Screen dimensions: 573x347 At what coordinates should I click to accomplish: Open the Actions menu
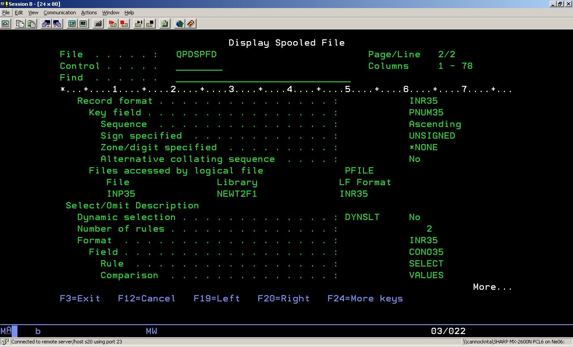pyautogui.click(x=89, y=13)
